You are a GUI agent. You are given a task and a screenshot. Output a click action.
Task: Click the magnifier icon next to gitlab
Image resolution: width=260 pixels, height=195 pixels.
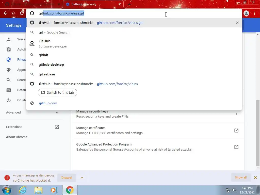32,55
